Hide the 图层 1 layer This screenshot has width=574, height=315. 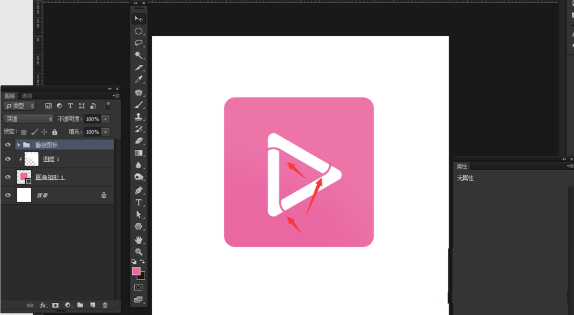(7, 159)
